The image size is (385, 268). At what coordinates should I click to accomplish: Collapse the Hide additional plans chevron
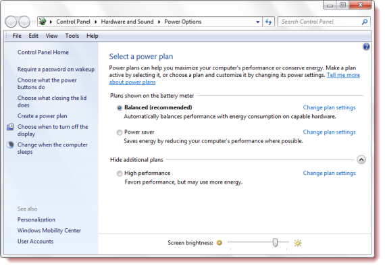coord(361,160)
